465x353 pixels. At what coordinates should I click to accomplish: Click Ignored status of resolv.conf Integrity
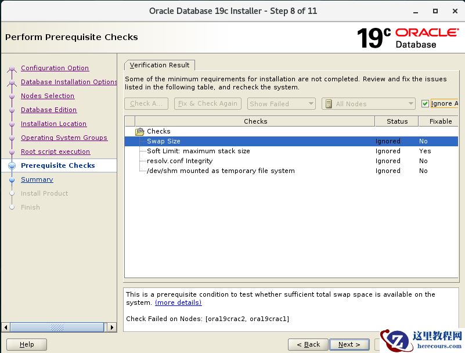point(388,161)
